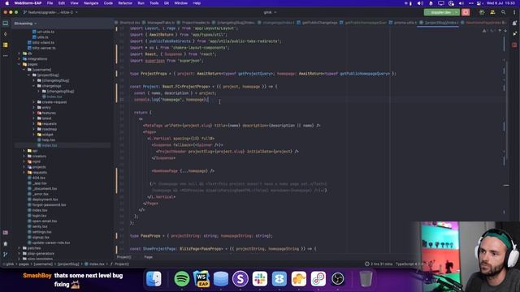Click the pages breadcrumb in the navigation bar

24,264
